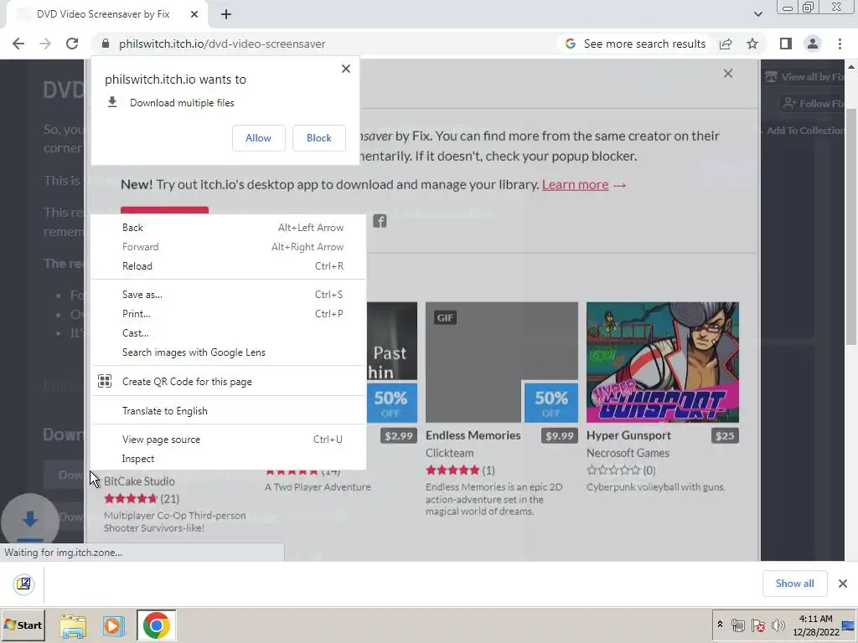Select View page source
The width and height of the screenshot is (858, 643).
[228, 440]
